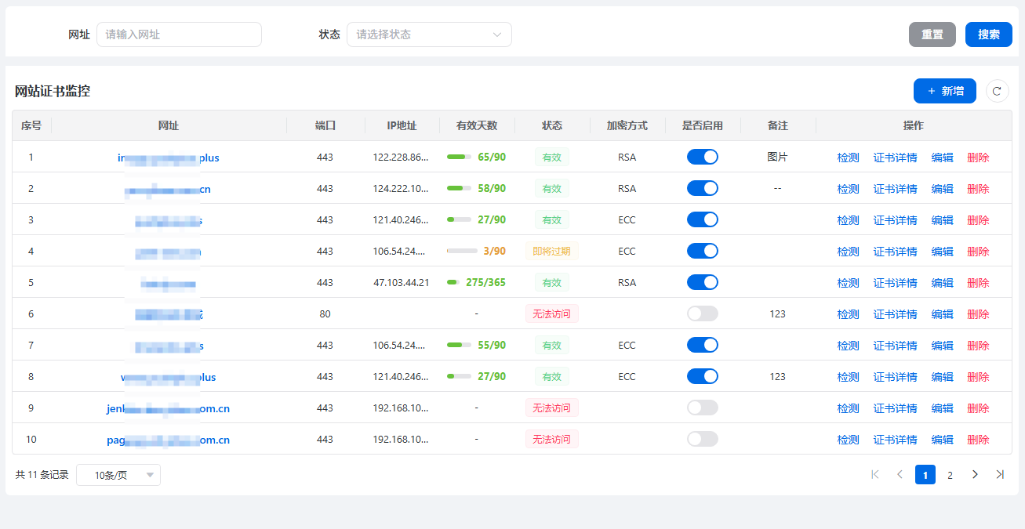Click 删除 for row 5
The width and height of the screenshot is (1025, 529).
(x=978, y=283)
